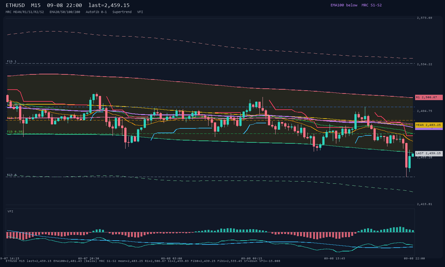The width and height of the screenshot is (445, 267).
Task: Click the 09-08 15:45 time axis label
Action: point(334,258)
